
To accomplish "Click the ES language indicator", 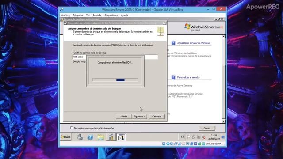I will coord(182,137).
